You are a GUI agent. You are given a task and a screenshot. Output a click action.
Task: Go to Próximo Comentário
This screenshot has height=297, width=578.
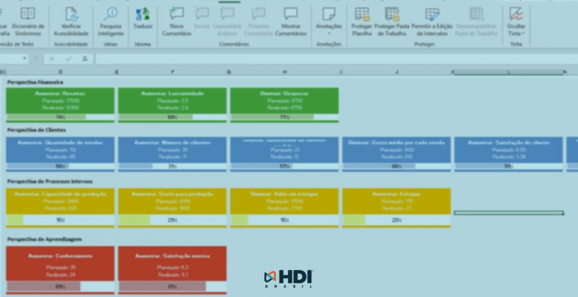[258, 22]
